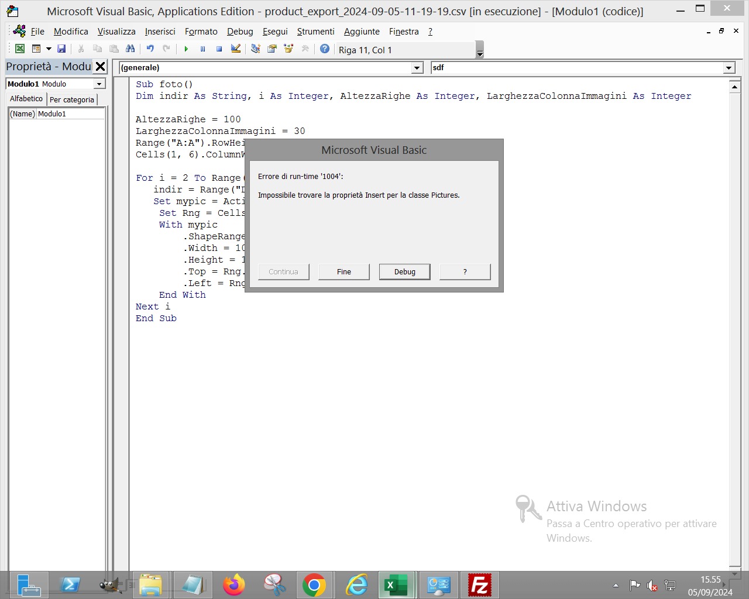Open Excel from the taskbar
Screen dimensions: 749x599
tap(396, 585)
